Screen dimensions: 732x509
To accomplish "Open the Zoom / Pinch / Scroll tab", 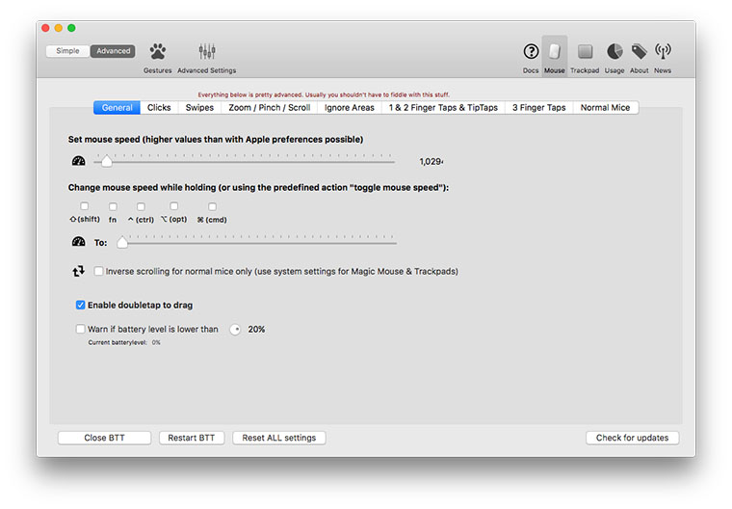I will pos(270,108).
